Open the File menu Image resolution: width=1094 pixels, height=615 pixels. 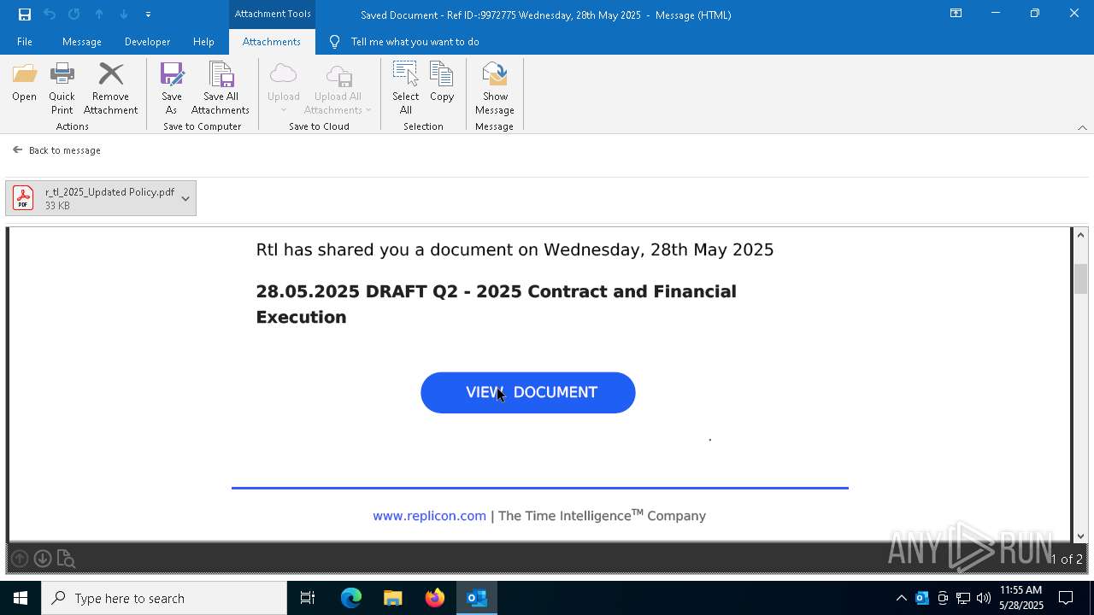[x=25, y=42]
